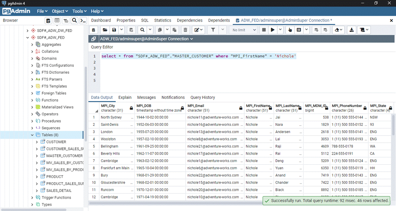Switch to the Properties tab
This screenshot has height=211, width=396.
click(126, 20)
